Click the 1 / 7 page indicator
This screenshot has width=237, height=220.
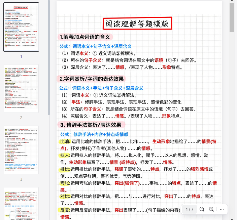point(190,209)
